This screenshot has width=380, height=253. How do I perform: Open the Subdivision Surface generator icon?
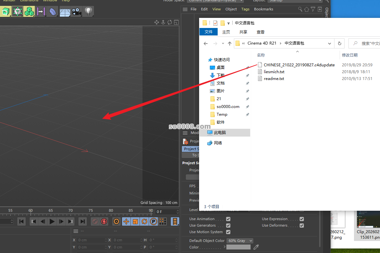point(17,11)
